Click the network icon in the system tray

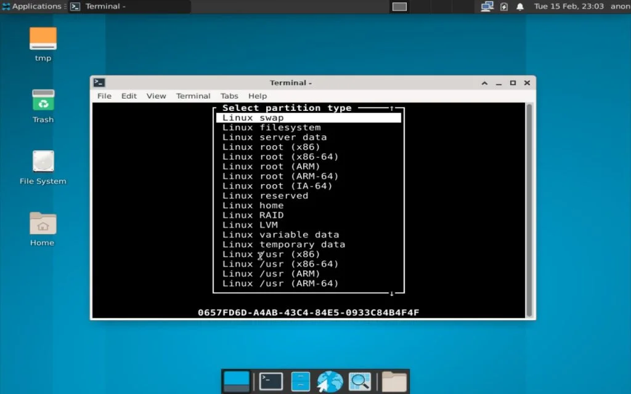486,6
